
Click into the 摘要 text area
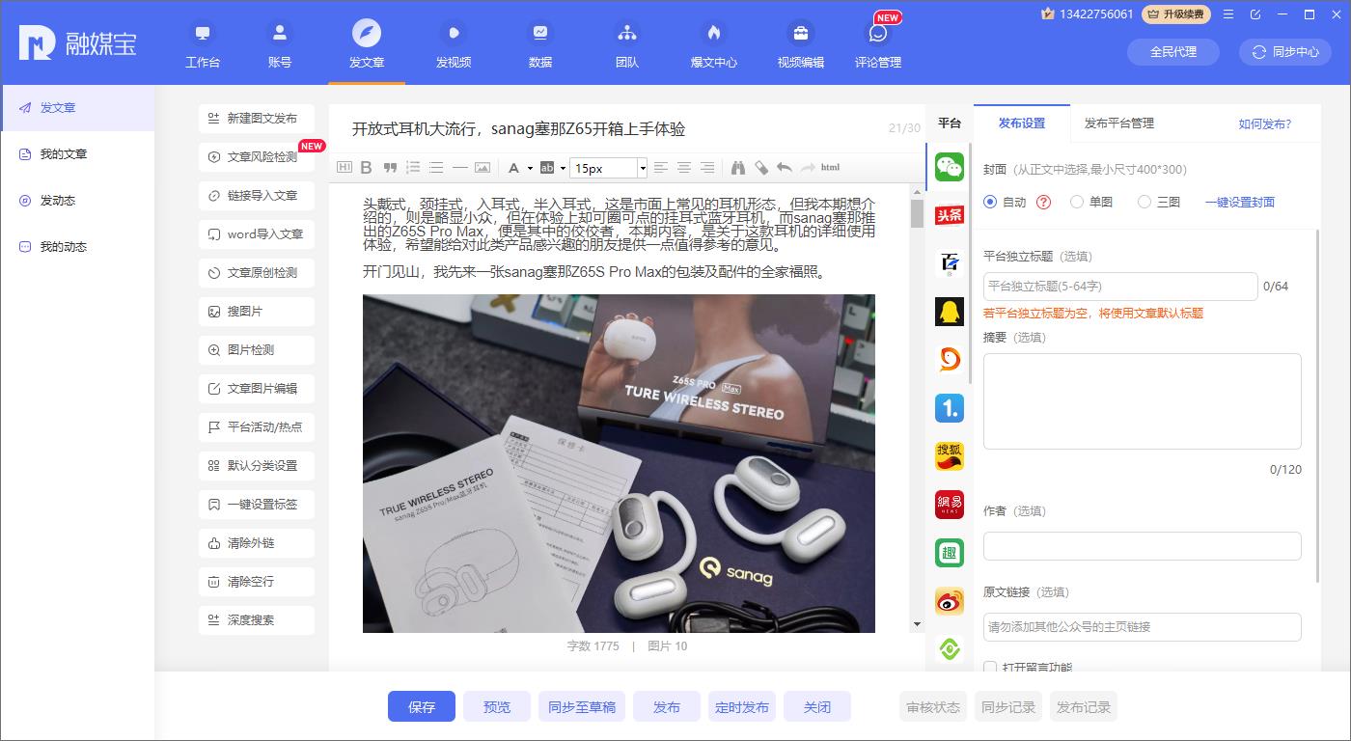1143,401
